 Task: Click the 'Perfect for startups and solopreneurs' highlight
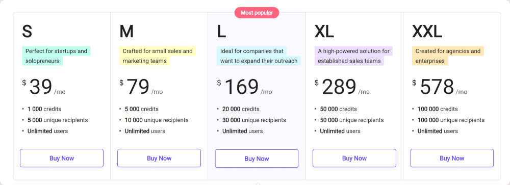(56, 56)
